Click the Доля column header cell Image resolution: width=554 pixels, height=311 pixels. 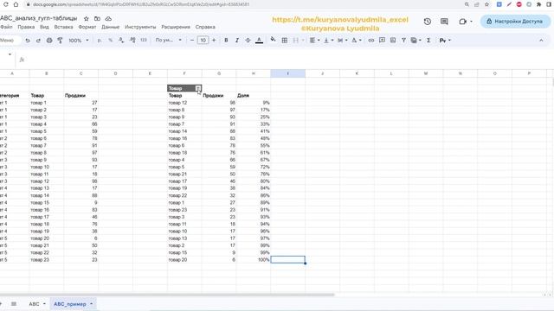(x=254, y=96)
